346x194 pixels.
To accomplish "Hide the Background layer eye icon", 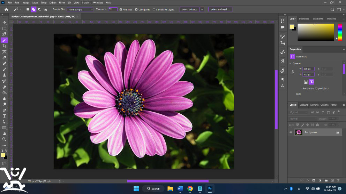I will pyautogui.click(x=291, y=132).
